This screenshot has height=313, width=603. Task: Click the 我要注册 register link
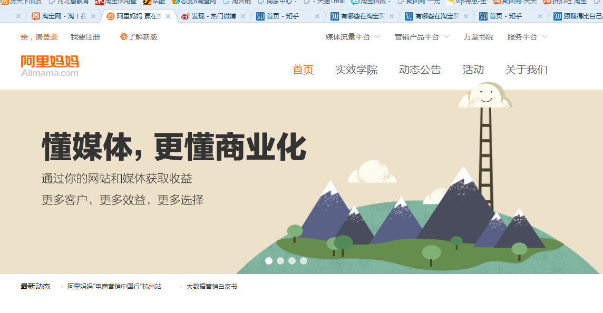click(85, 37)
